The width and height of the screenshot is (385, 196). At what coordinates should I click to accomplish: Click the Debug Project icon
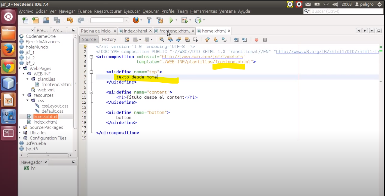click(x=185, y=20)
